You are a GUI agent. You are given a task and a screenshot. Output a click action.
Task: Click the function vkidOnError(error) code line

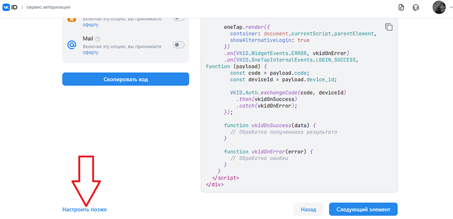tap(268, 152)
